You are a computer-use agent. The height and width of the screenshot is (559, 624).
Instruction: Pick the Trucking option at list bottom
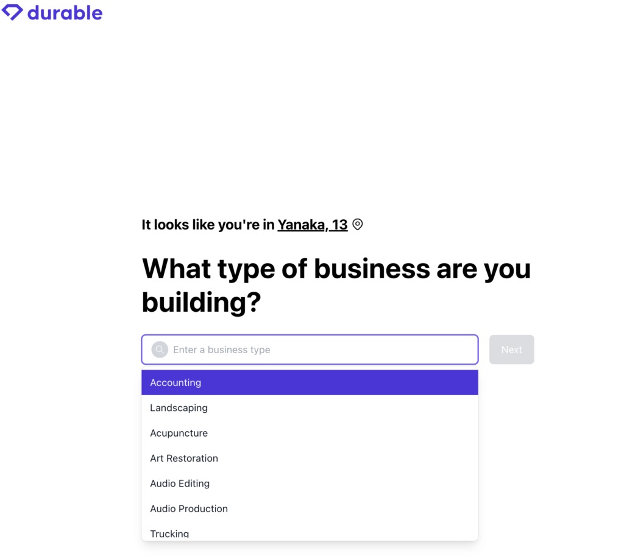point(169,533)
